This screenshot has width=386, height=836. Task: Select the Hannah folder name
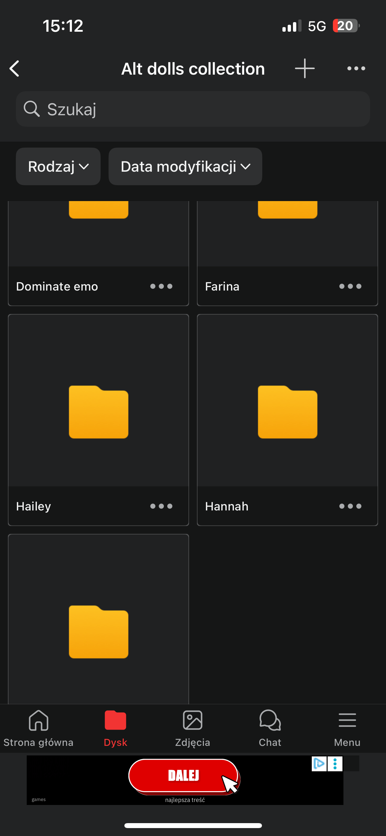pyautogui.click(x=227, y=506)
